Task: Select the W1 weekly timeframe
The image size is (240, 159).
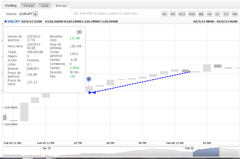Action: 226,14
